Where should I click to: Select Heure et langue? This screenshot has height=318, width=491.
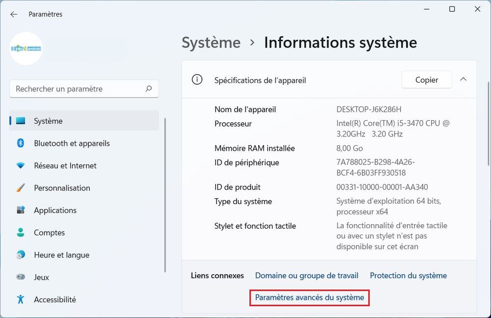click(61, 255)
